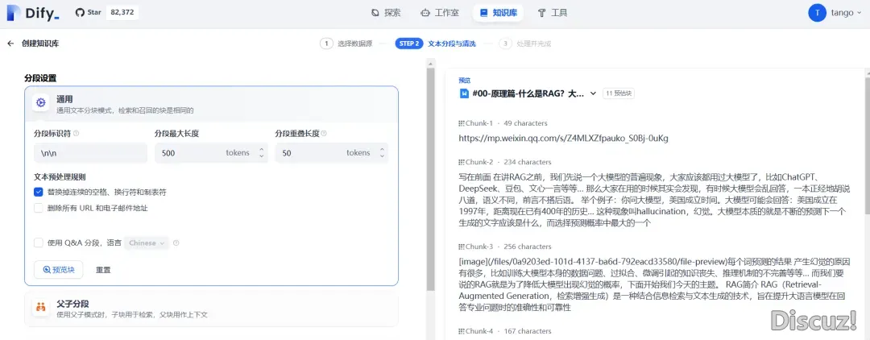Click info icon beside Chinese dropdown
The width and height of the screenshot is (870, 340).
pos(176,243)
